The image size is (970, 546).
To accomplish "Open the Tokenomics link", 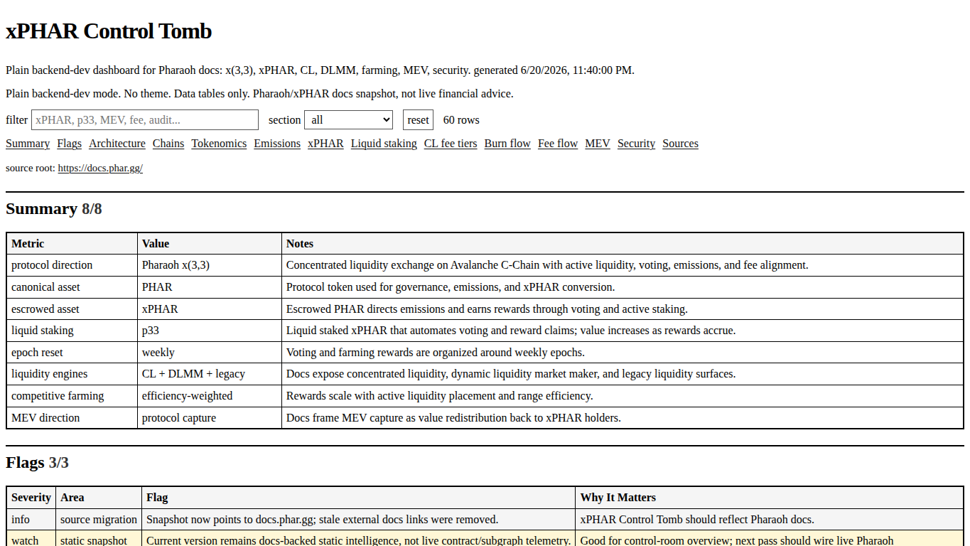I will (219, 144).
